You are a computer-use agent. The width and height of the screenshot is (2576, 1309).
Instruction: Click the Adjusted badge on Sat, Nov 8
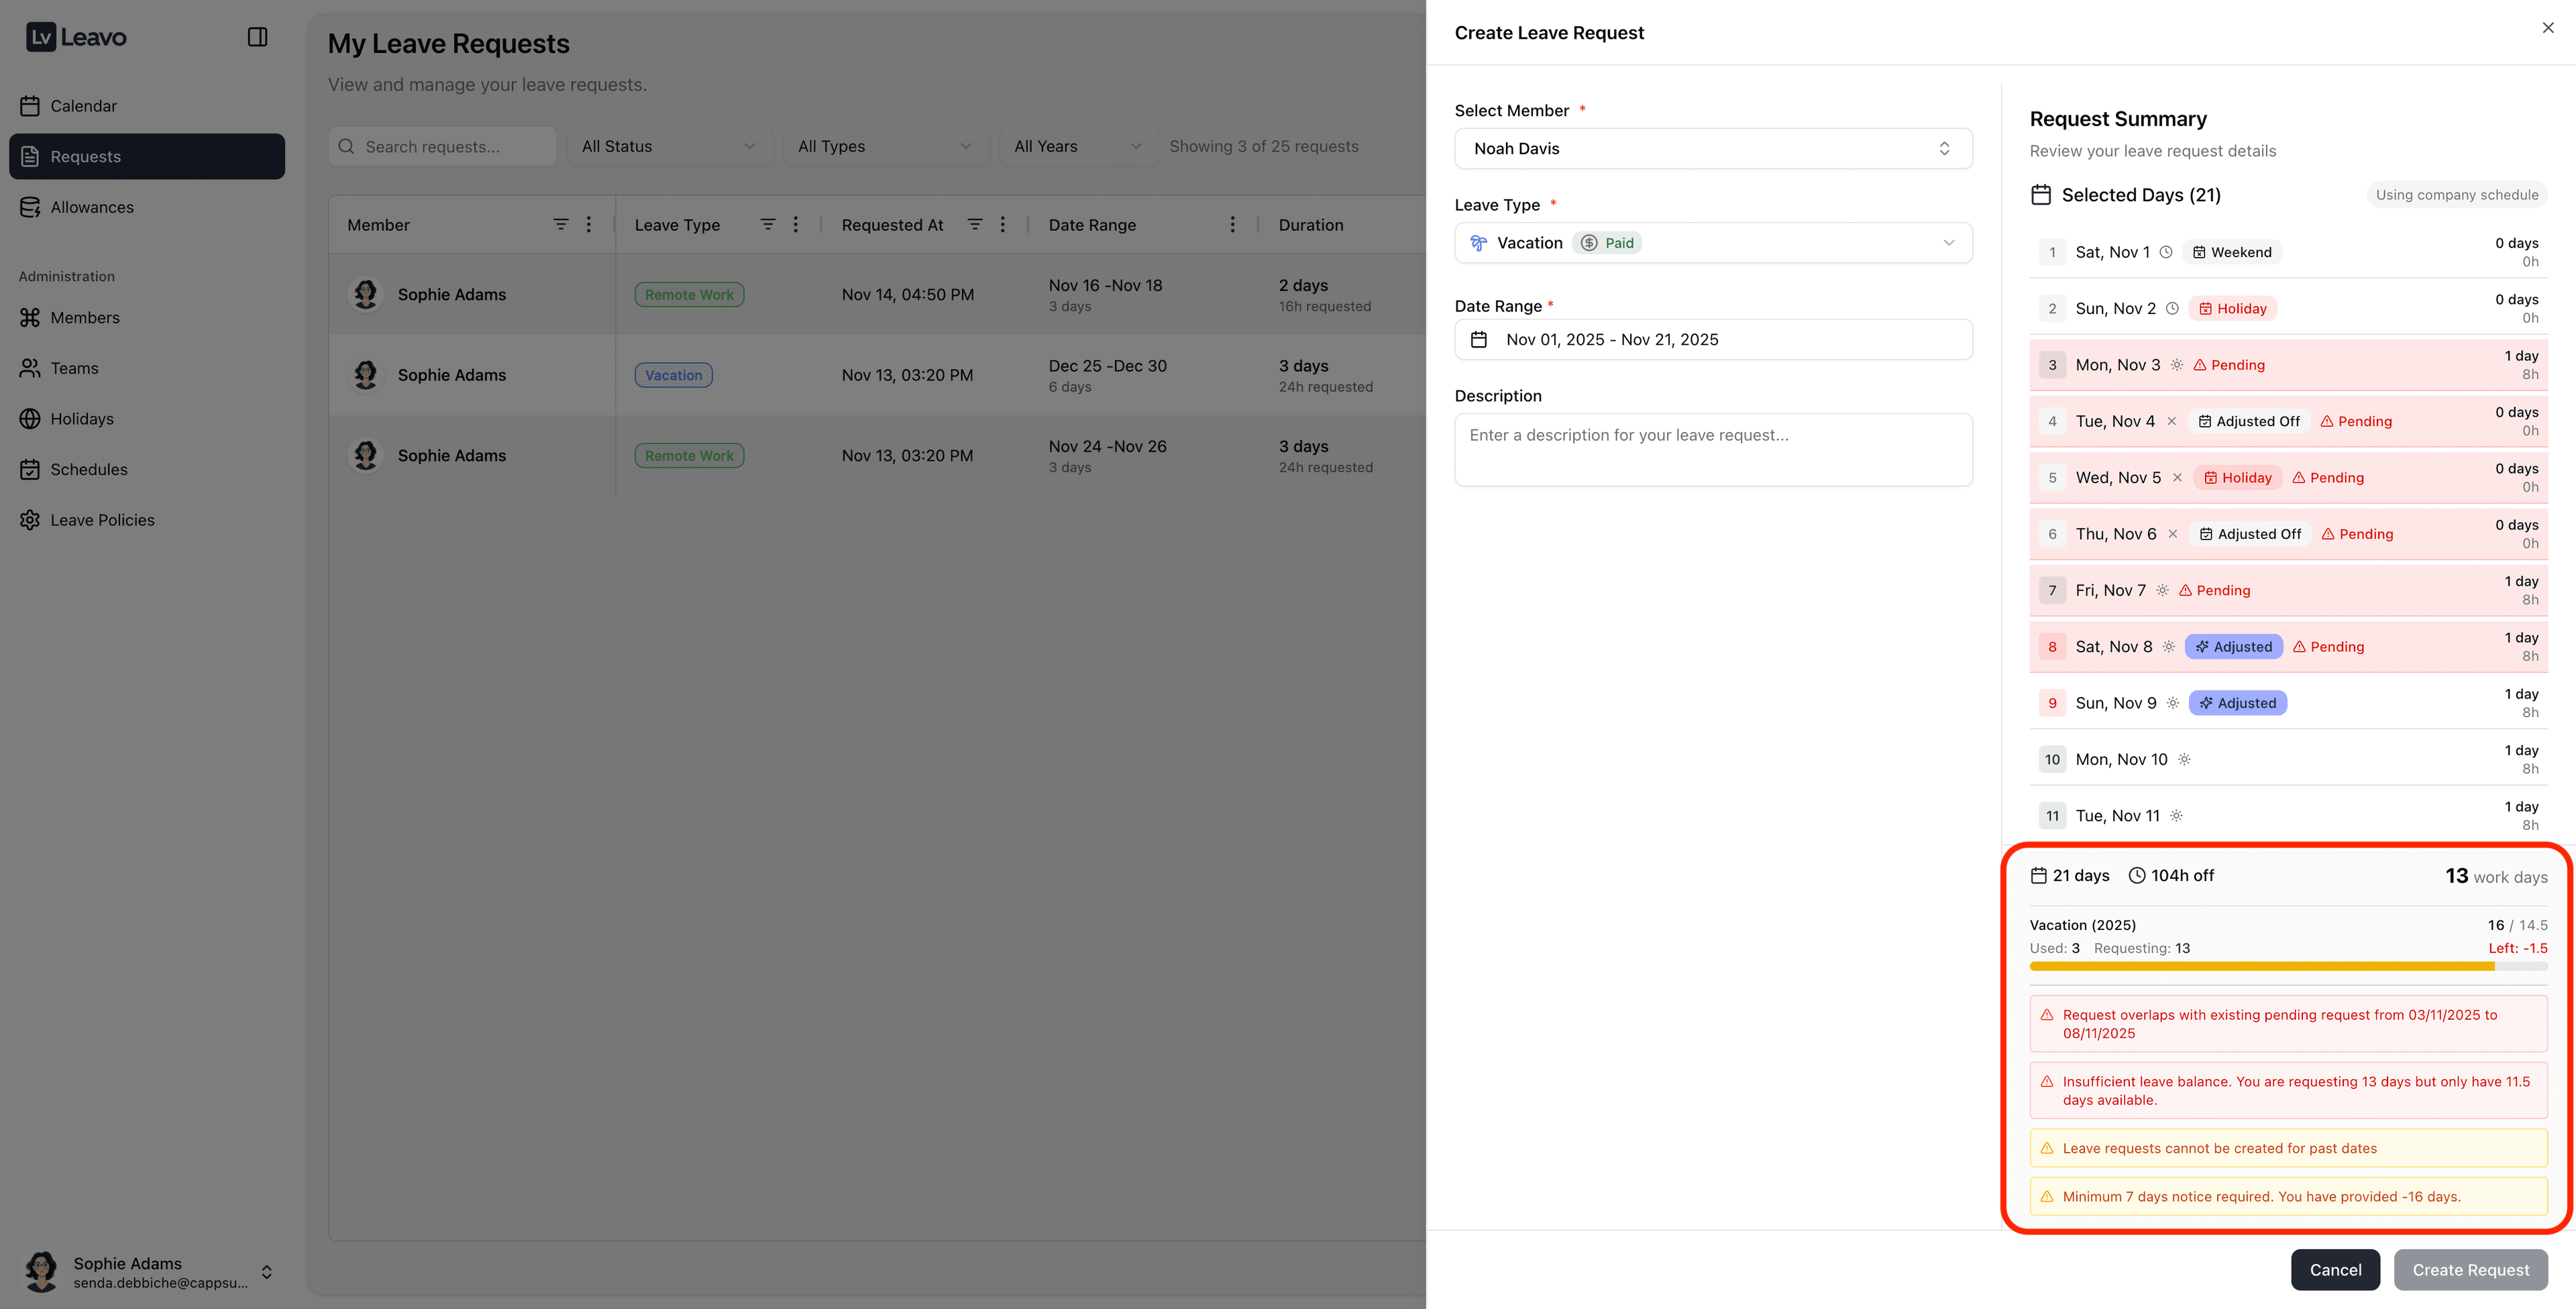tap(2233, 647)
